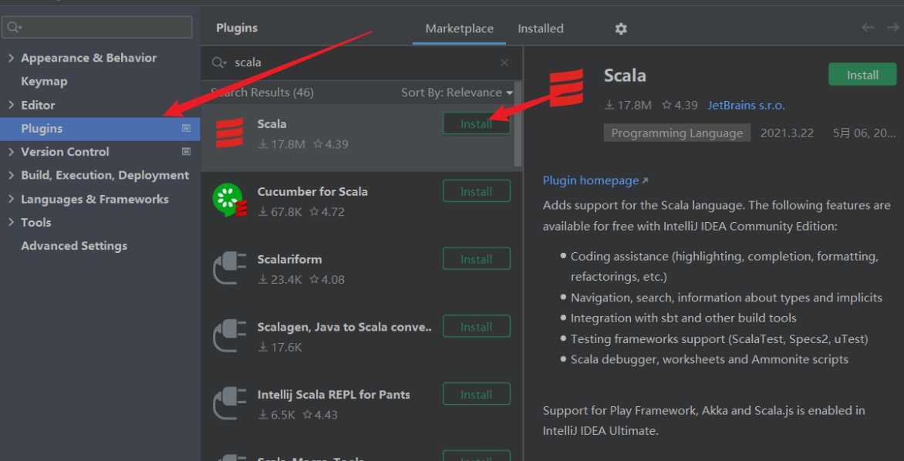The height and width of the screenshot is (461, 904).
Task: Click the plugin search magnifier icon
Action: pos(219,62)
